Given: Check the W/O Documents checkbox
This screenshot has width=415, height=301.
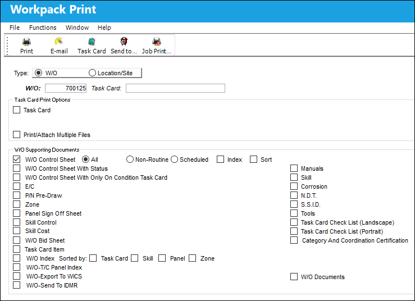Looking at the screenshot, I should (294, 277).
